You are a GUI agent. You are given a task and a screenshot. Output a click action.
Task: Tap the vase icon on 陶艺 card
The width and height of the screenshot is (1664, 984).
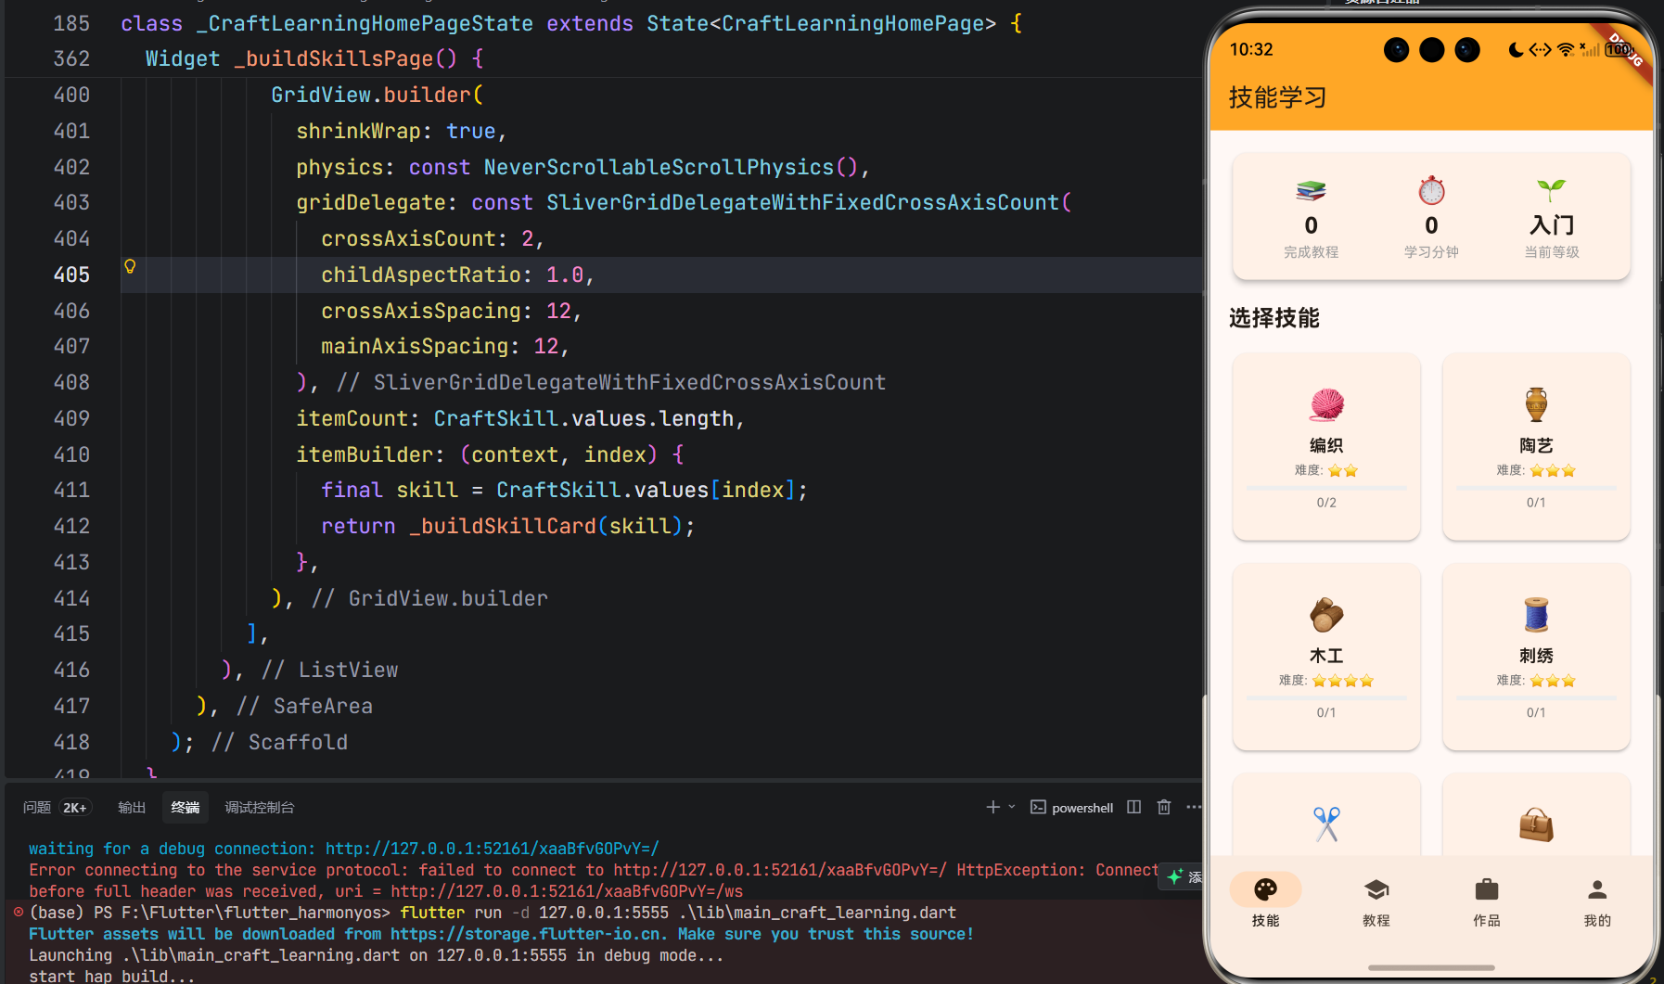[1536, 404]
